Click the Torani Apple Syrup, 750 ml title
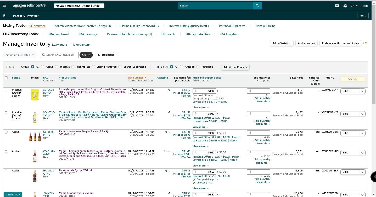Viewport: 376px width, 197px height. coord(75,170)
